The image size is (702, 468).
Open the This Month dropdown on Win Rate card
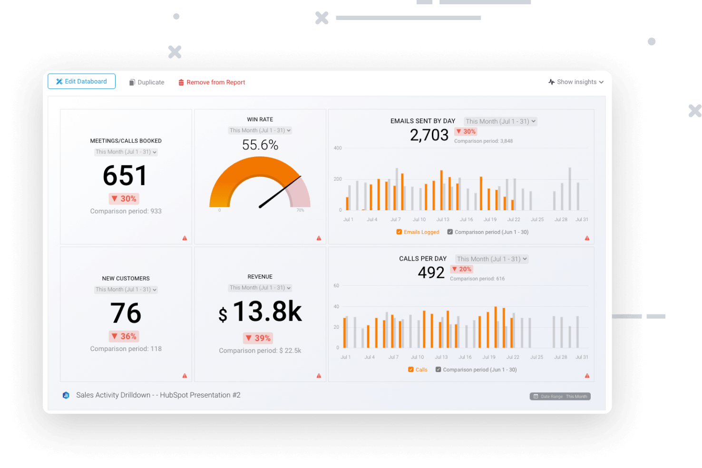click(x=260, y=130)
